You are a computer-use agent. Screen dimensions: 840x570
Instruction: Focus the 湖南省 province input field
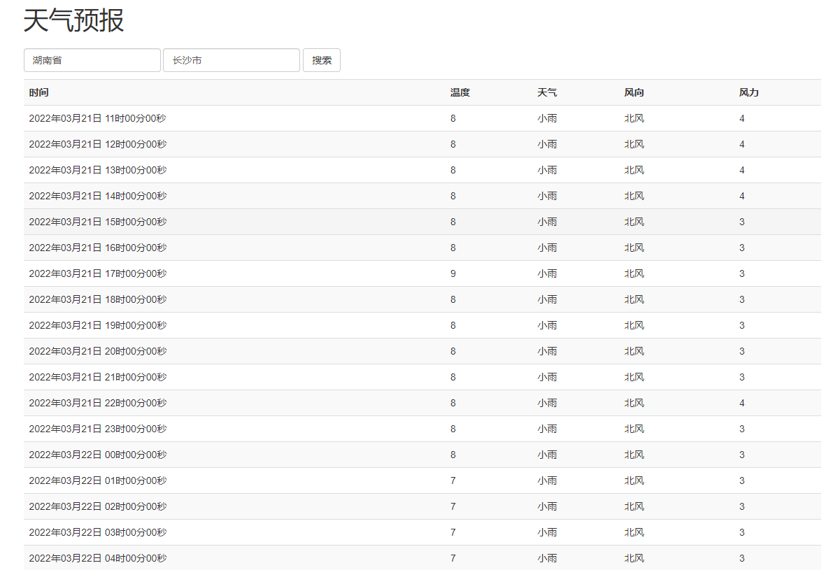[x=92, y=60]
